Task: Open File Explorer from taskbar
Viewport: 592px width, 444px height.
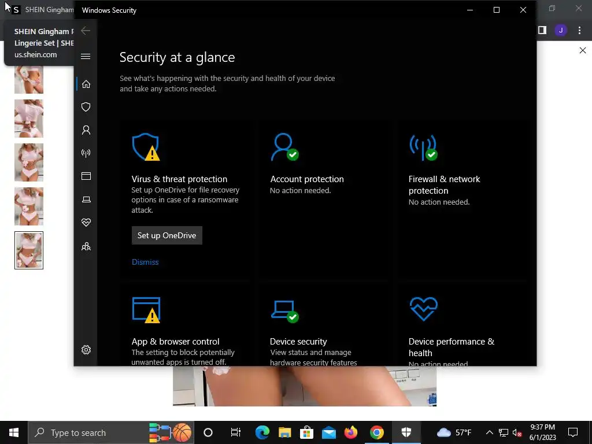Action: click(284, 432)
